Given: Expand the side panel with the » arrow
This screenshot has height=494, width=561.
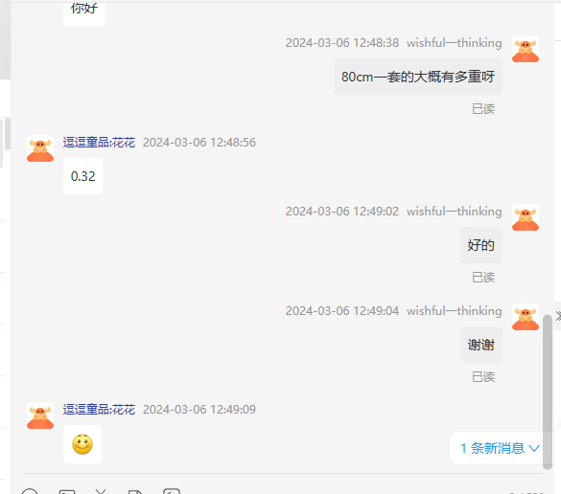Looking at the screenshot, I should 558,316.
